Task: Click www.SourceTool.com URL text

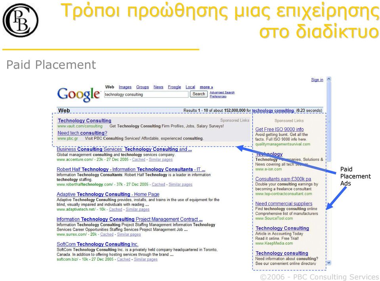Action: pyautogui.click(x=274, y=218)
